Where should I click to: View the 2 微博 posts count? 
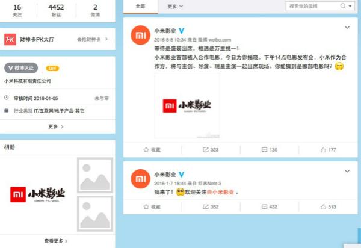pos(95,10)
